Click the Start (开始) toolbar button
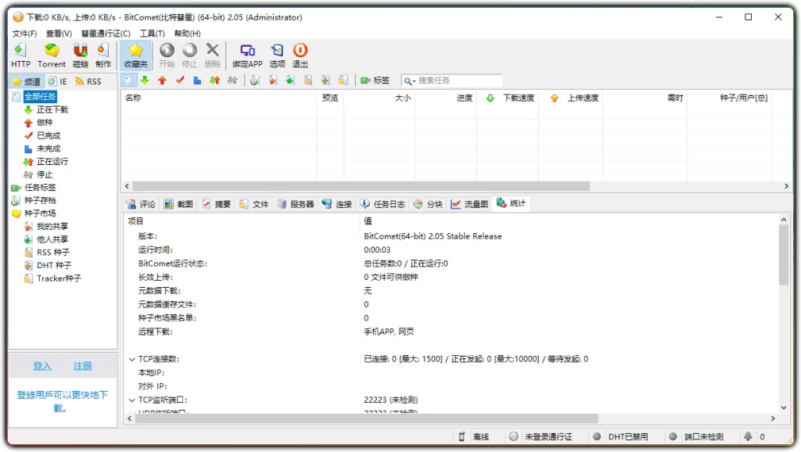The width and height of the screenshot is (801, 452). pos(167,56)
